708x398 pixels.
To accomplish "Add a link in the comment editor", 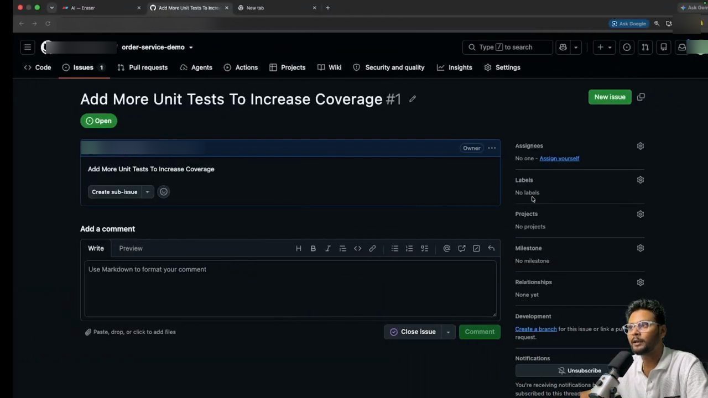I will 373,249.
